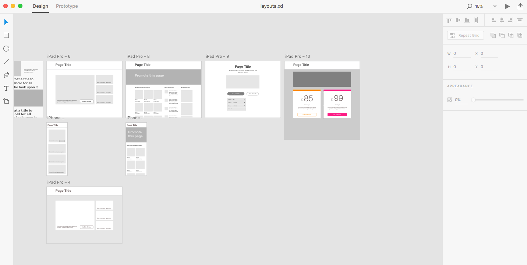Click orange-outlined Call to action button

(307, 115)
